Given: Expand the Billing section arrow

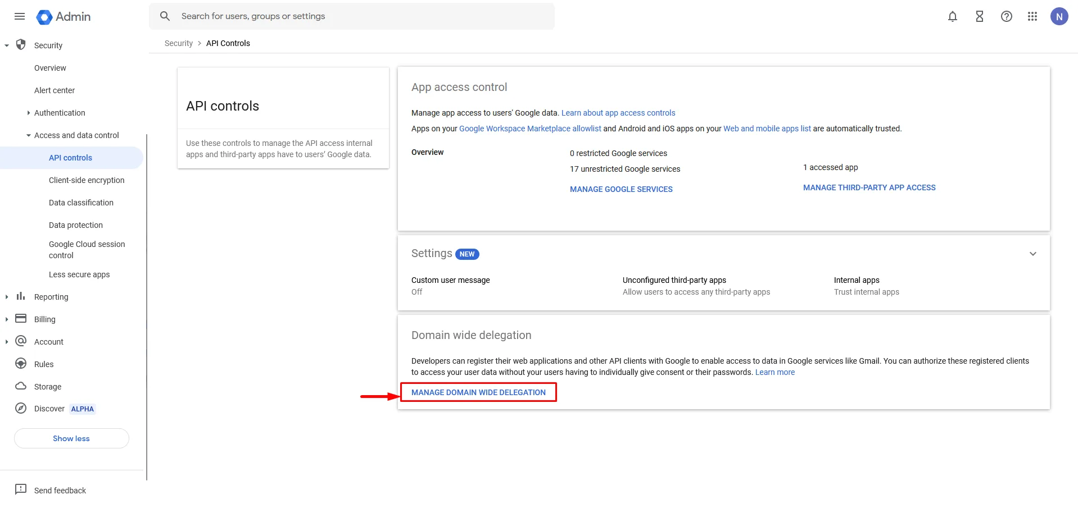Looking at the screenshot, I should click(7, 319).
